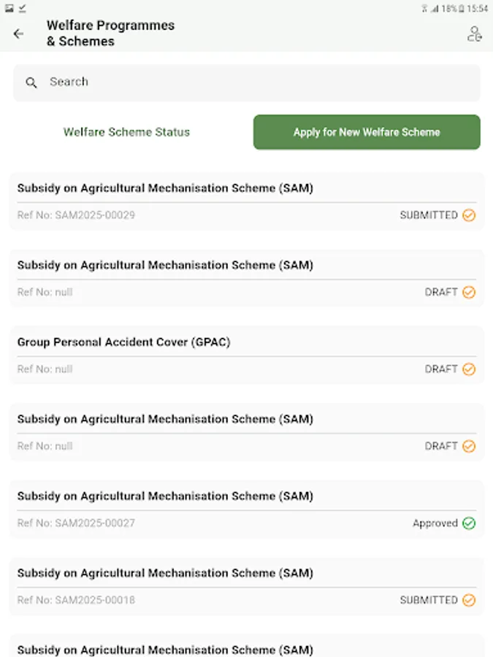Click the Approved status label
The image size is (493, 657).
(x=435, y=523)
